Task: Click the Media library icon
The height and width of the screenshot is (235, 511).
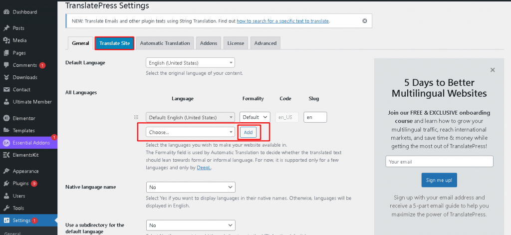Action: click(x=6, y=40)
